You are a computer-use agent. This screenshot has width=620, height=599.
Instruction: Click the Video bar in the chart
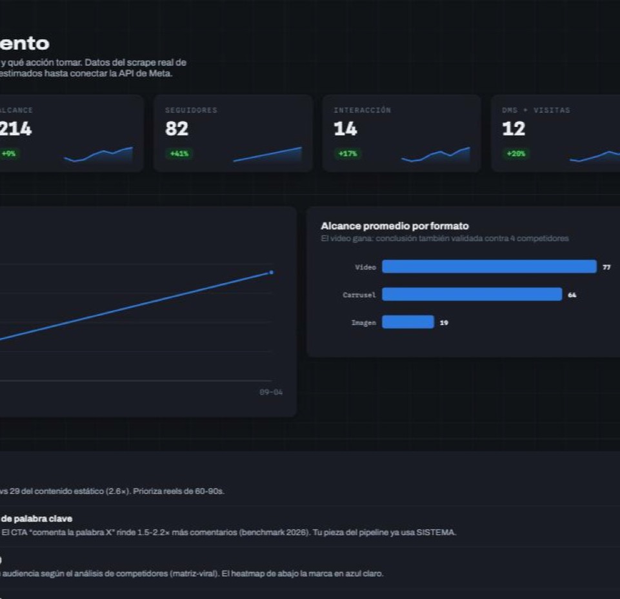(x=489, y=267)
